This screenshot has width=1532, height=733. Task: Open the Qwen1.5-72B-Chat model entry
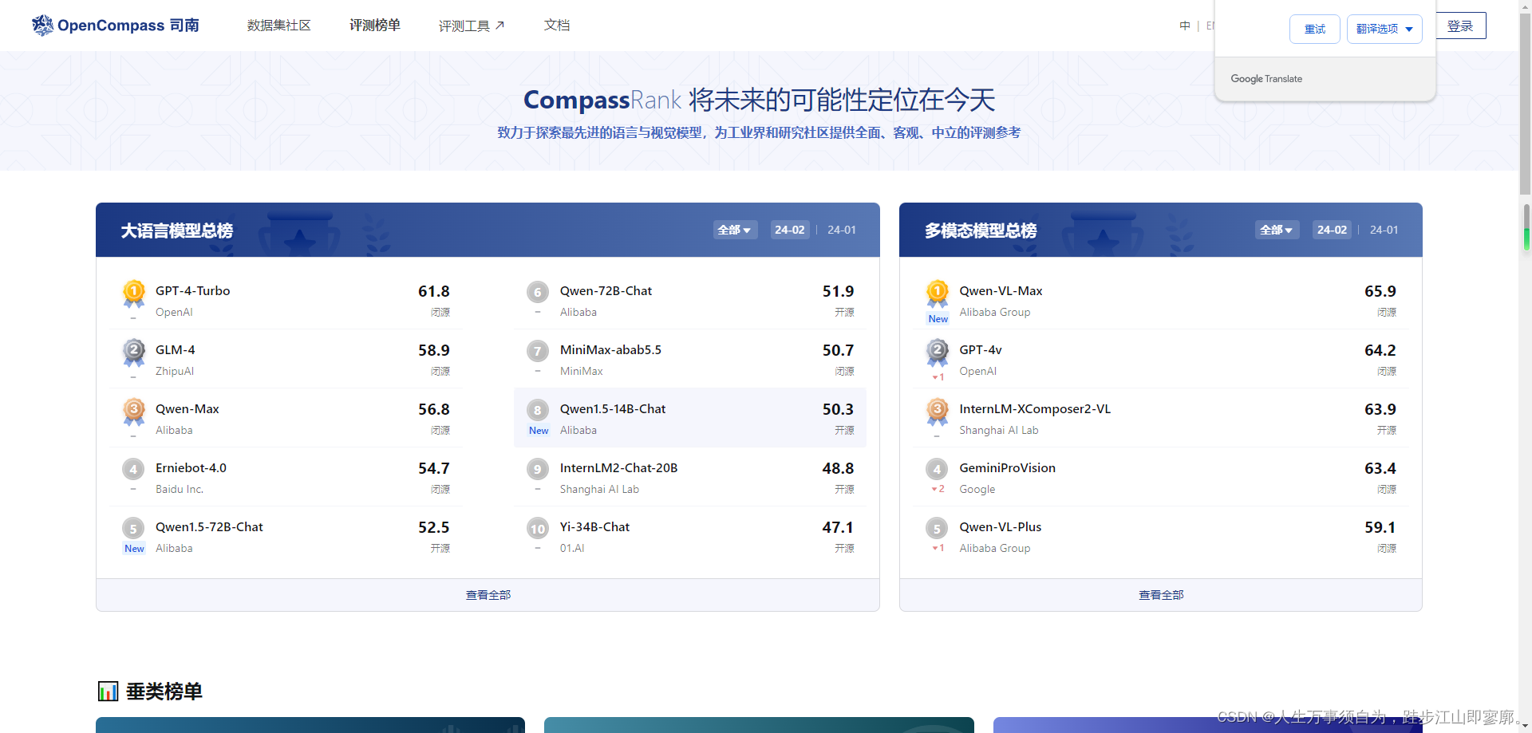tap(286, 536)
